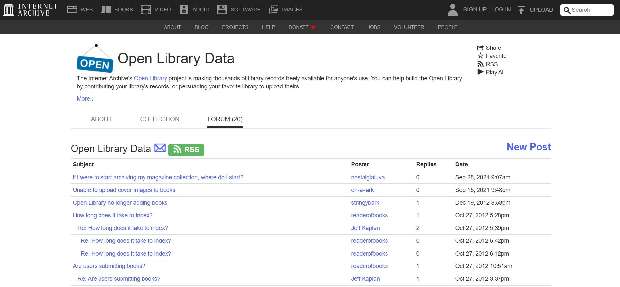
Task: Click the RSS feed icon in sidebar
Action: pos(481,64)
